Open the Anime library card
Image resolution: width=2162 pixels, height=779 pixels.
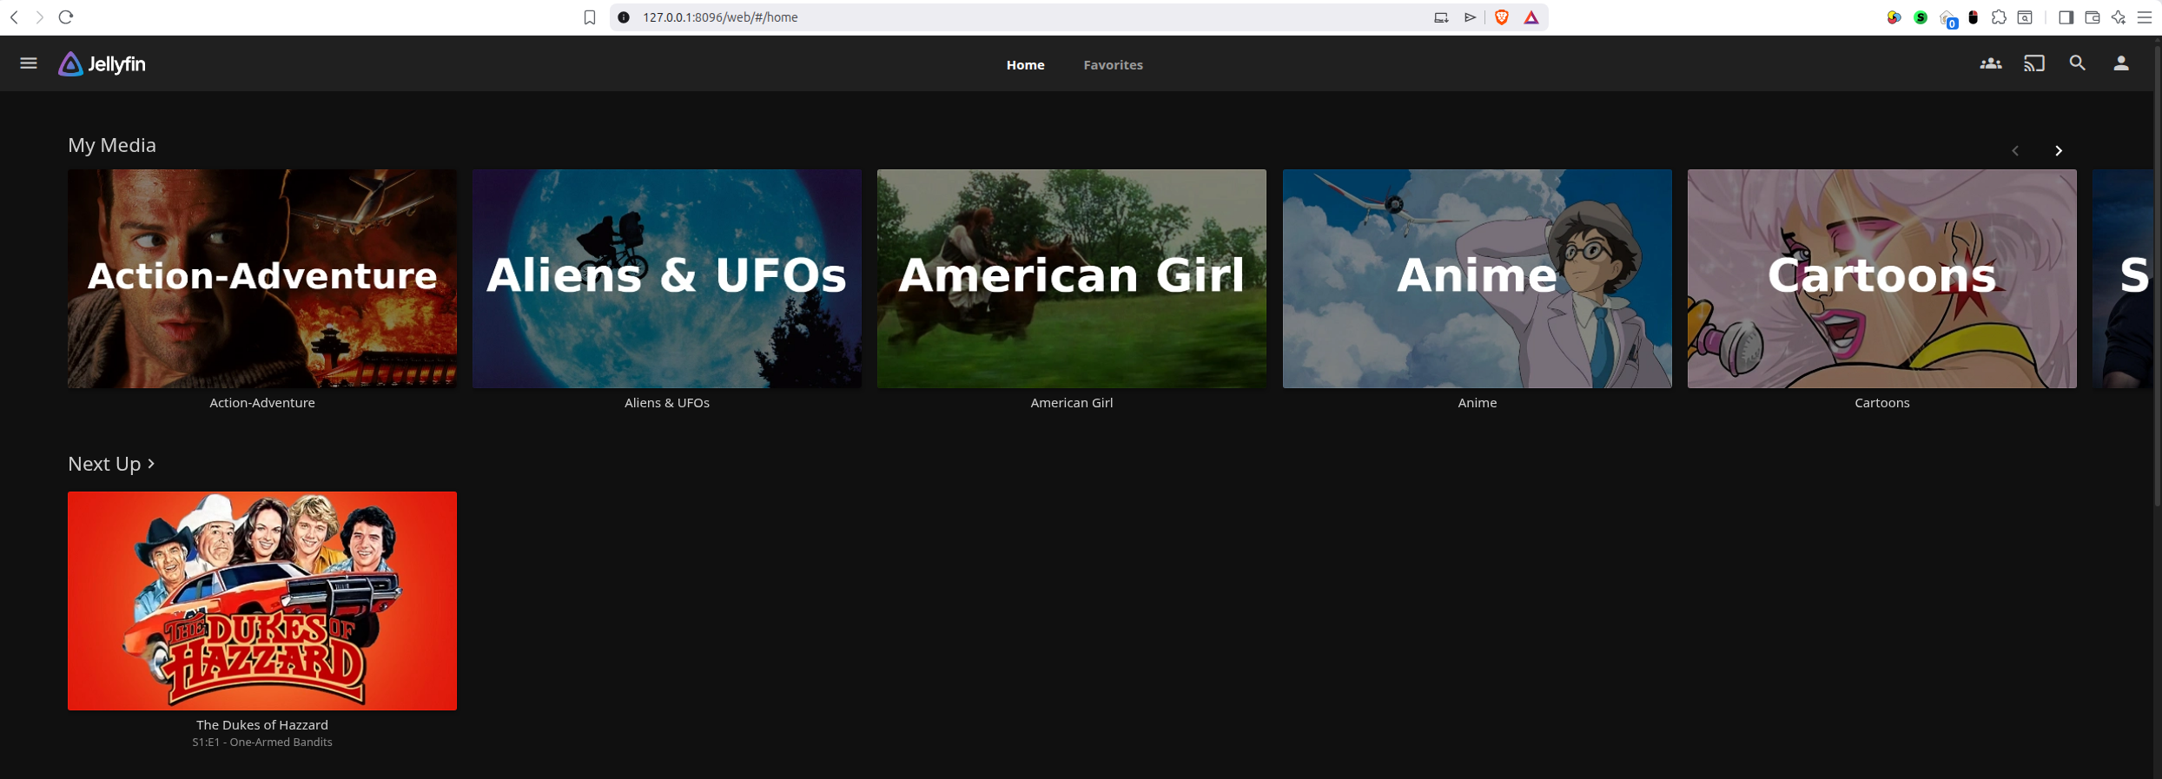pos(1477,279)
